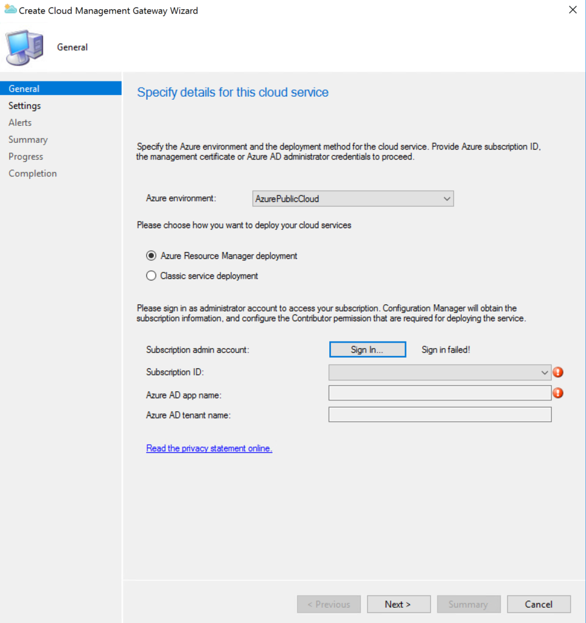Advance the wizard with Next

pyautogui.click(x=399, y=604)
